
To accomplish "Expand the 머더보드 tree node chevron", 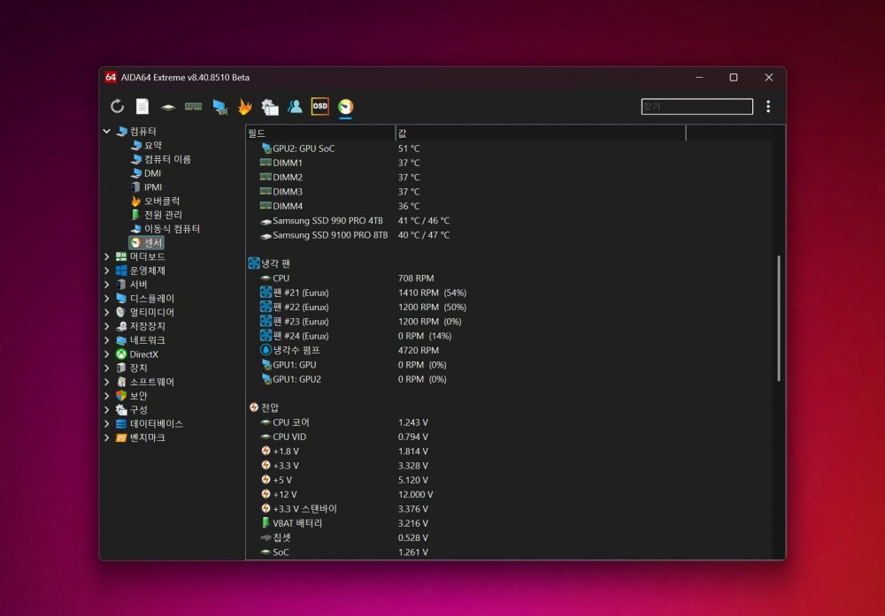I will coord(107,256).
